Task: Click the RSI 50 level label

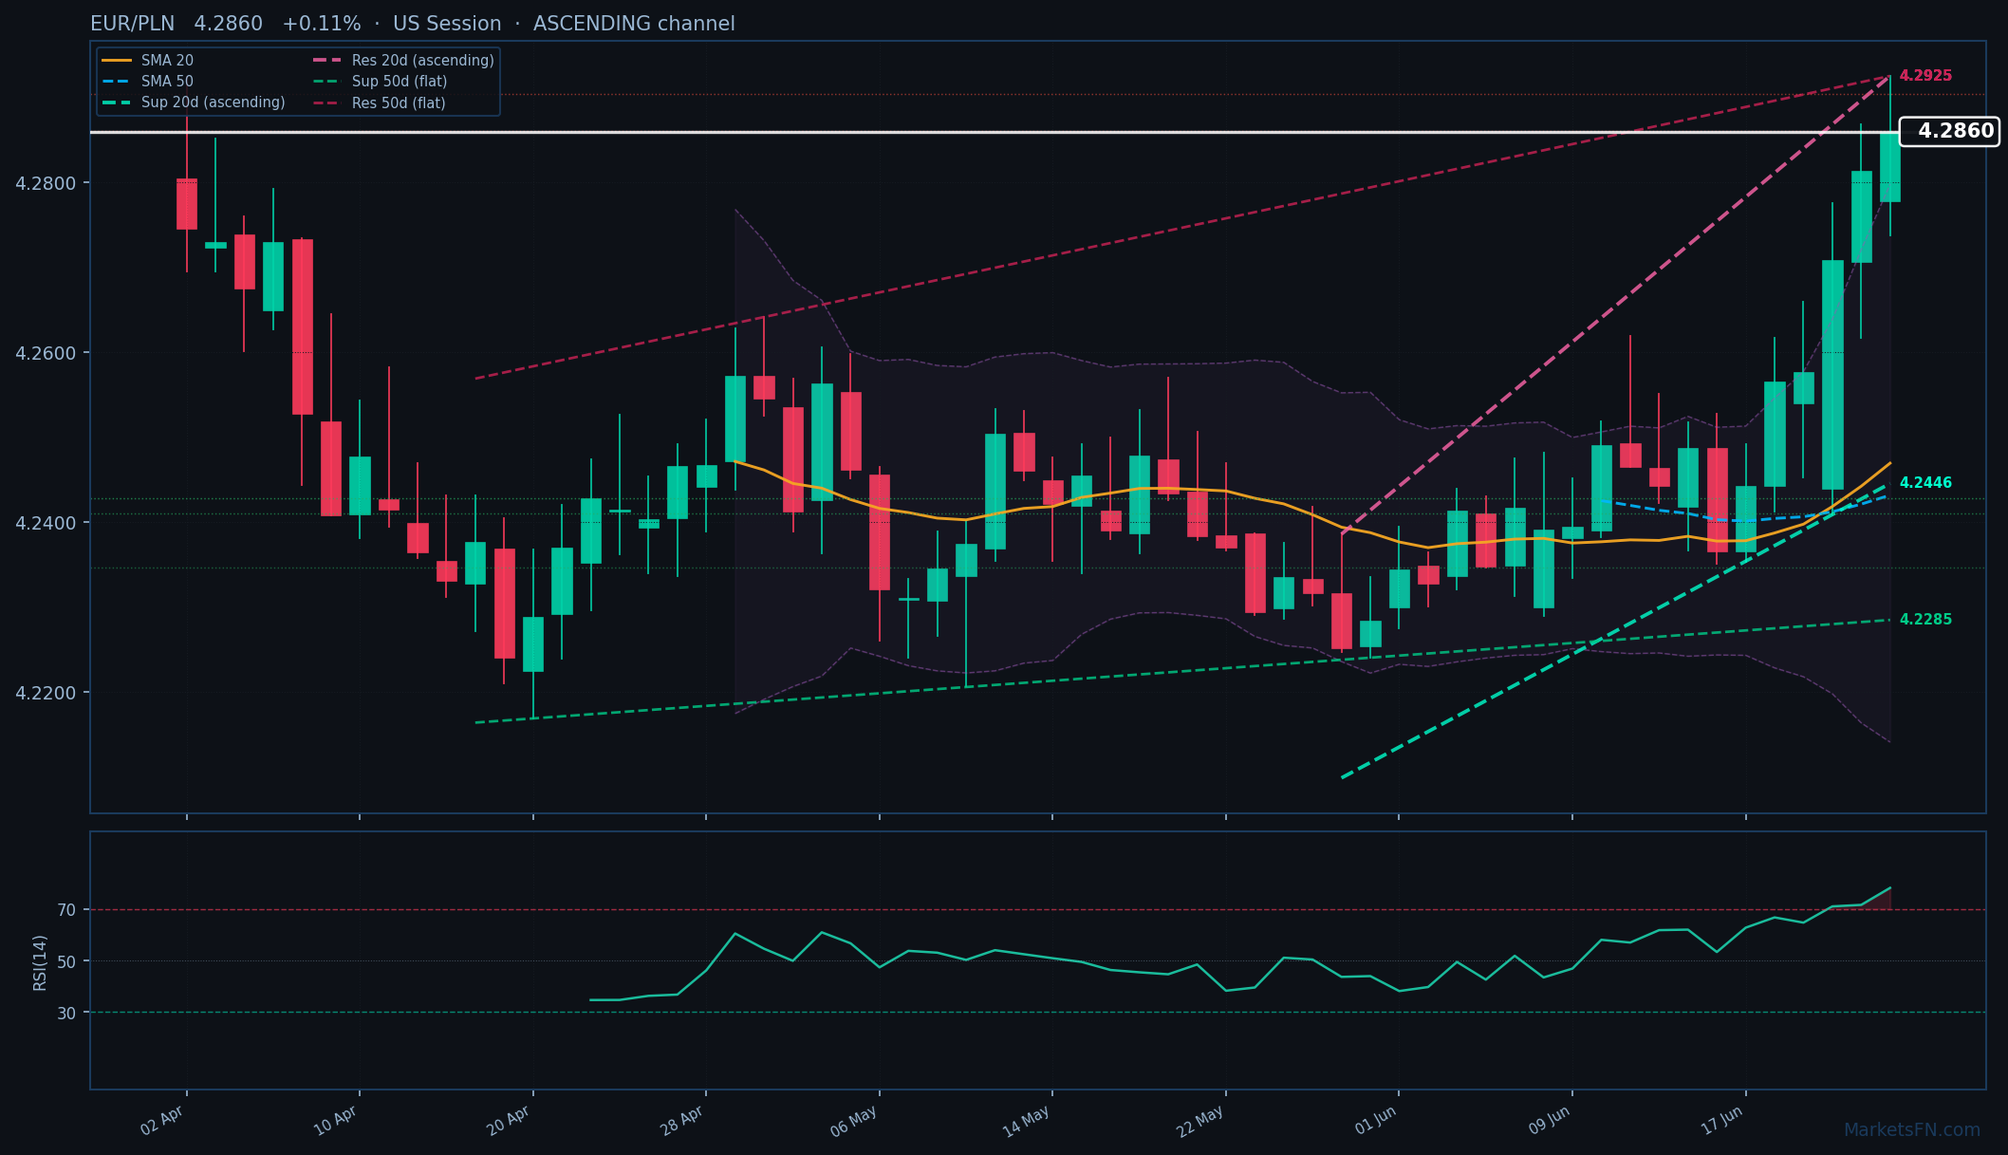Action: point(66,961)
